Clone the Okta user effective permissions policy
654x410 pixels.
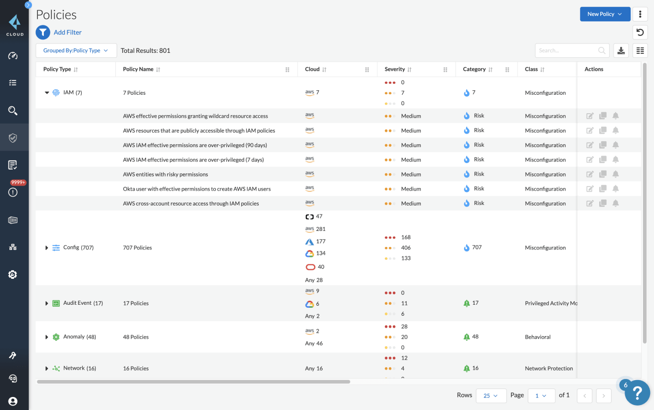603,189
